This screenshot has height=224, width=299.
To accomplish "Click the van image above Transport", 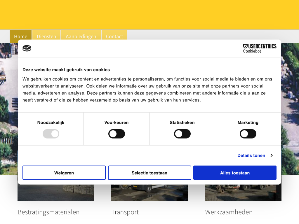I will point(149,193).
